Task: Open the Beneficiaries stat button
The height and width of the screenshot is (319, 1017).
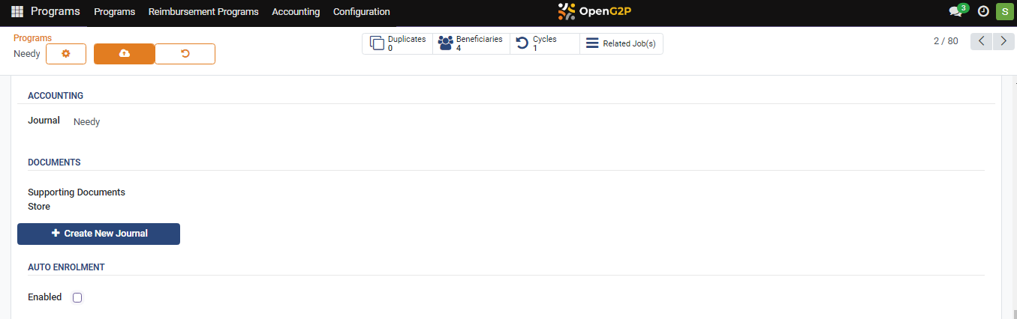Action: pyautogui.click(x=471, y=43)
